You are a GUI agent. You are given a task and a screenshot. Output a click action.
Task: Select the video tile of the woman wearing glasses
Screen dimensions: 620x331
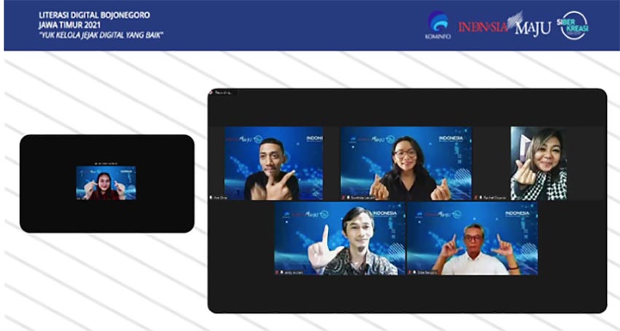click(406, 163)
